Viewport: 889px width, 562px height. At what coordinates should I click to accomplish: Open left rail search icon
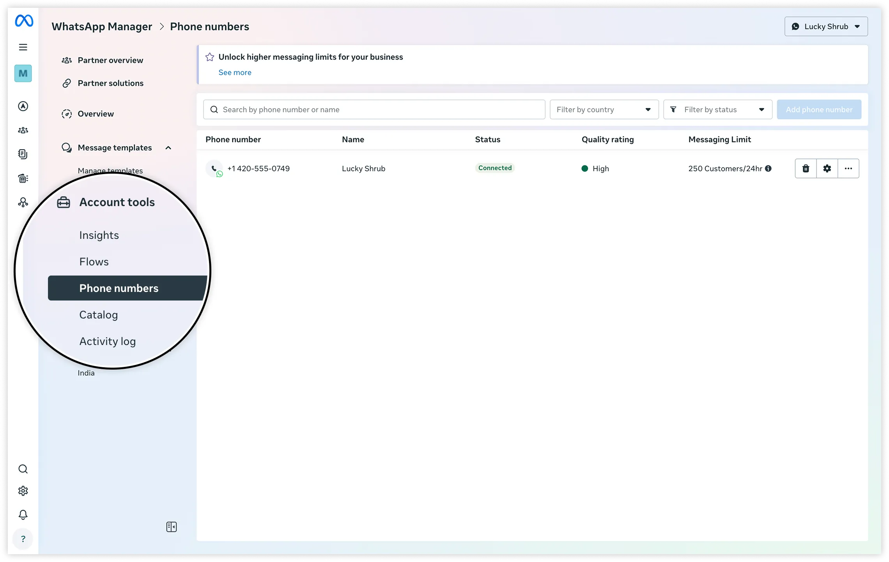(x=23, y=469)
